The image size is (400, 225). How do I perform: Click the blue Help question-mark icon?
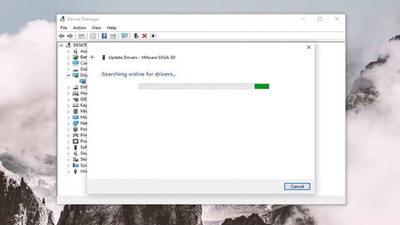click(104, 36)
